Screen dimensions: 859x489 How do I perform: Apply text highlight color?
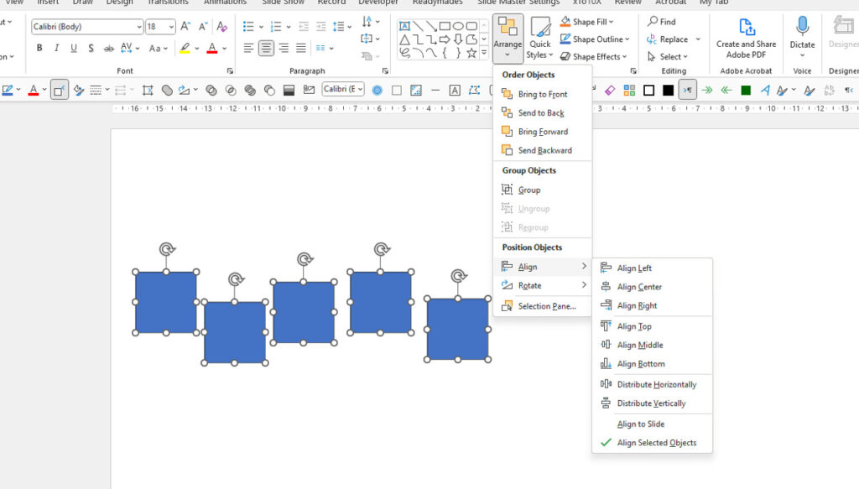(185, 49)
